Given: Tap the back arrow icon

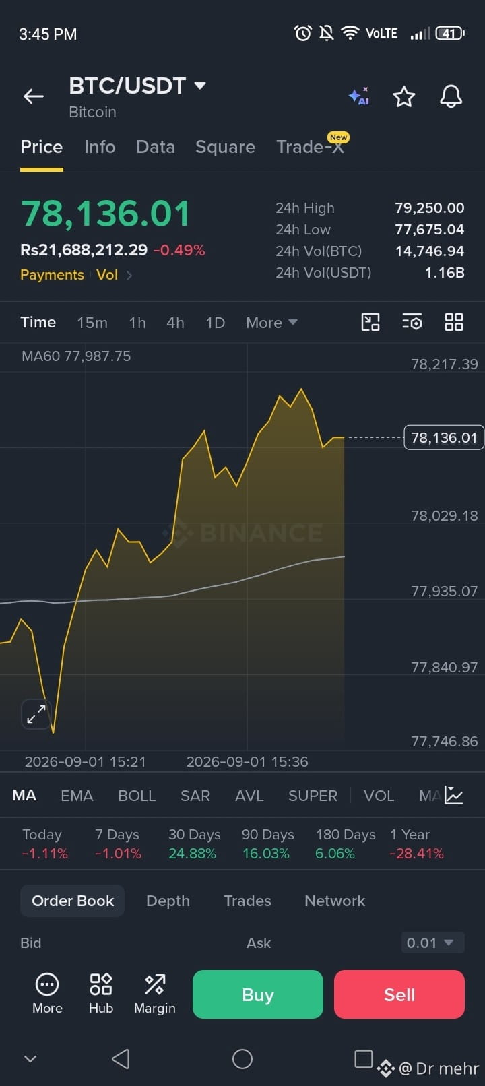Looking at the screenshot, I should coord(34,97).
